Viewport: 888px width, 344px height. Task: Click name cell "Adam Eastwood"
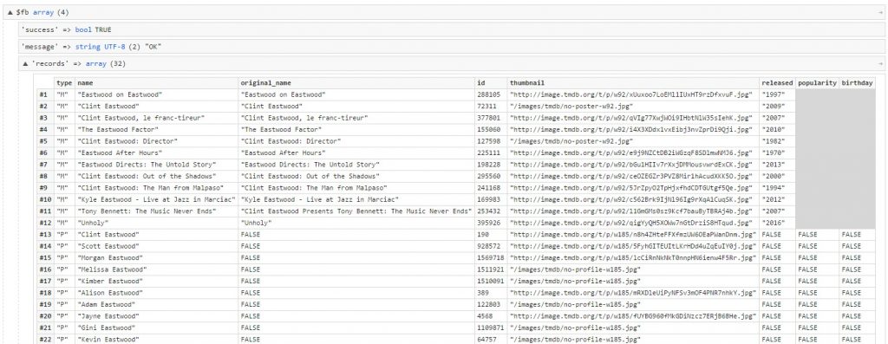coord(156,304)
